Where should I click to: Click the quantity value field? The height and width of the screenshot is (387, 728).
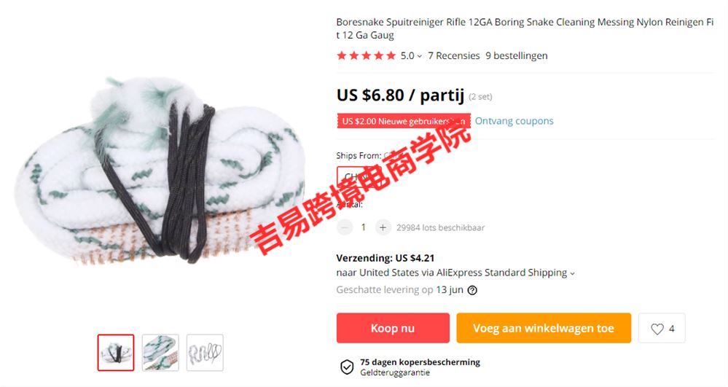pyautogui.click(x=364, y=227)
